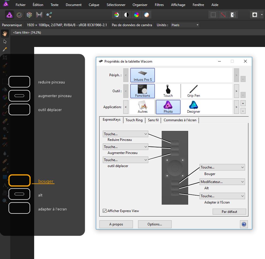Open the Tone Mapping persona icon
The height and width of the screenshot is (259, 265).
pyautogui.click(x=39, y=15)
